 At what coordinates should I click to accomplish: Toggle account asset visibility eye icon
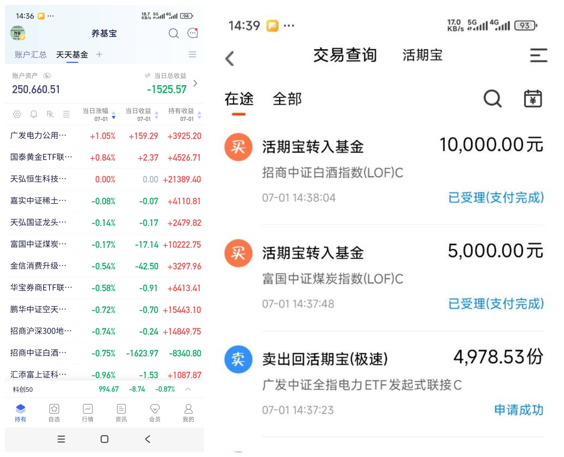47,76
